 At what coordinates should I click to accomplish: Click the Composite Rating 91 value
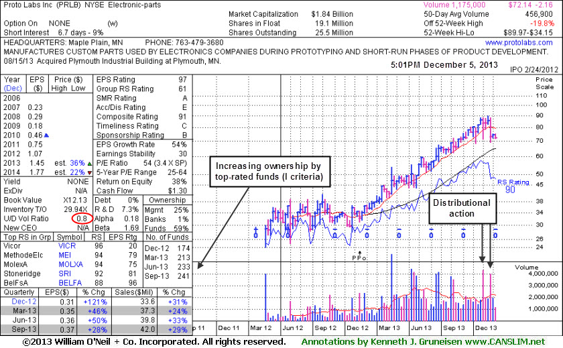pos(182,117)
